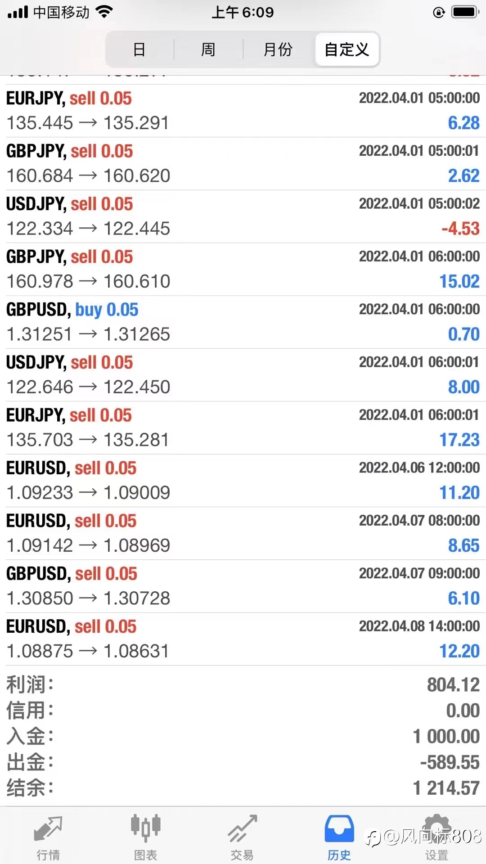Open the USDJPY trade with -4.53 loss

point(243,216)
